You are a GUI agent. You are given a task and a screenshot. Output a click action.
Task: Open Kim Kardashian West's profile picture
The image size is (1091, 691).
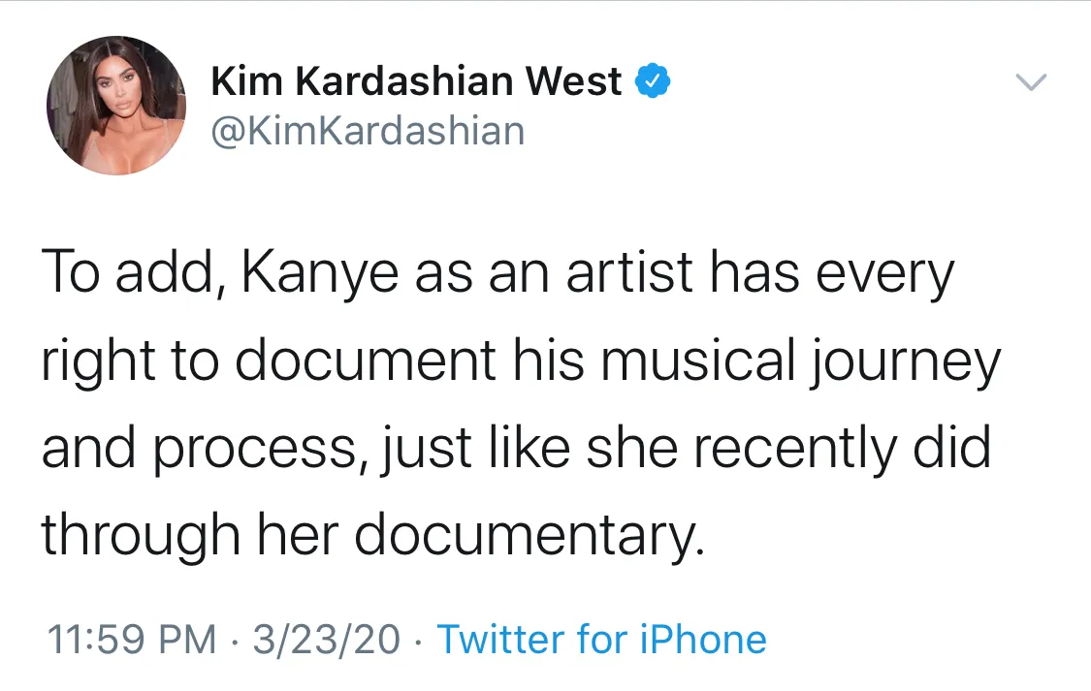click(x=115, y=106)
